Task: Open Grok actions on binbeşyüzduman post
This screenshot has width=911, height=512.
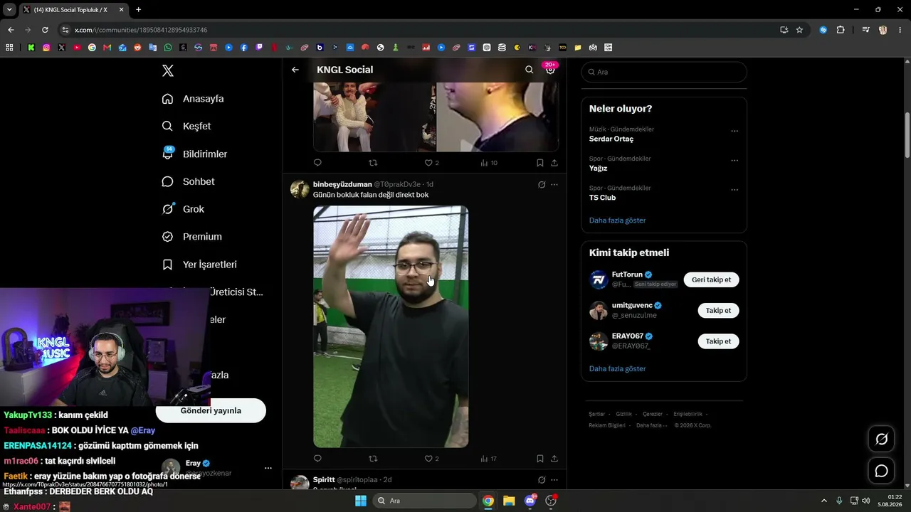Action: tap(542, 185)
